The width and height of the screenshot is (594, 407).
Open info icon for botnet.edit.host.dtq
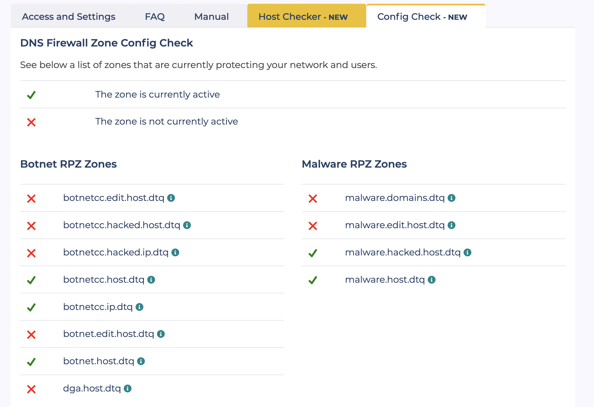point(161,334)
